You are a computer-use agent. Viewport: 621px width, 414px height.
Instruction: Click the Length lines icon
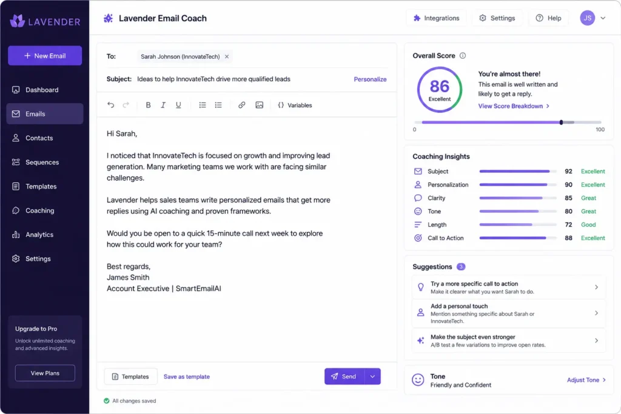[x=418, y=225]
